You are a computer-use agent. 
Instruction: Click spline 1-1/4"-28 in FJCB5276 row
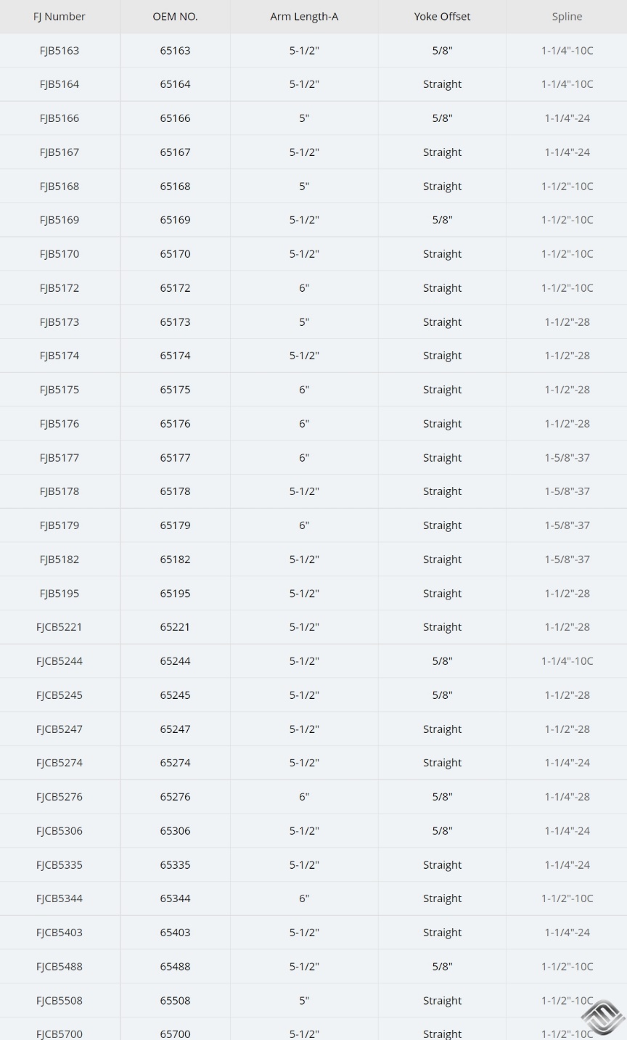coord(567,797)
